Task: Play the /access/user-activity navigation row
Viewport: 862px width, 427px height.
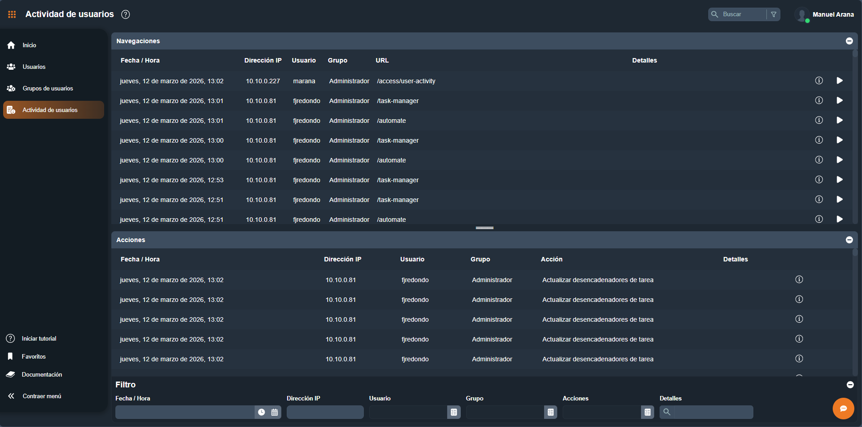Action: (839, 81)
